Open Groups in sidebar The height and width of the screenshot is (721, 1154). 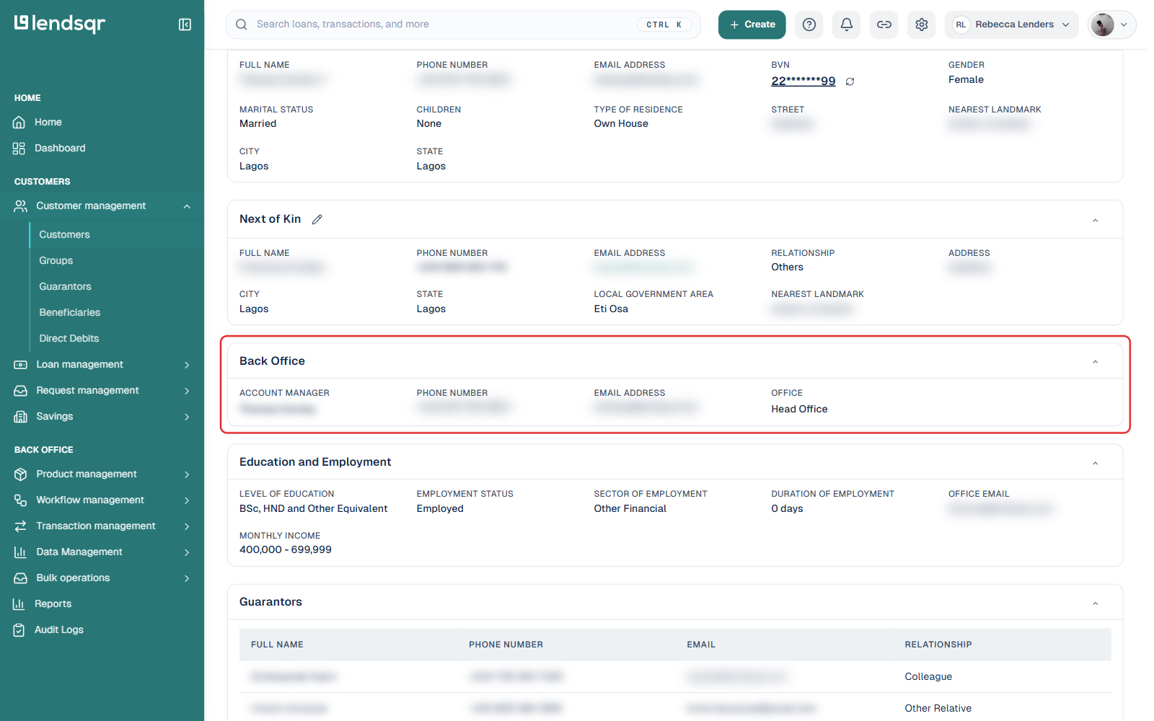point(56,261)
